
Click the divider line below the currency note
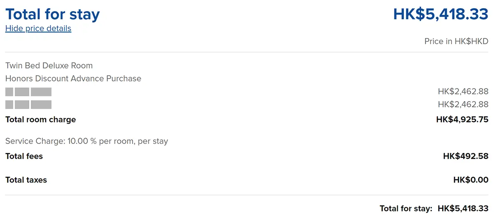[x=247, y=52]
